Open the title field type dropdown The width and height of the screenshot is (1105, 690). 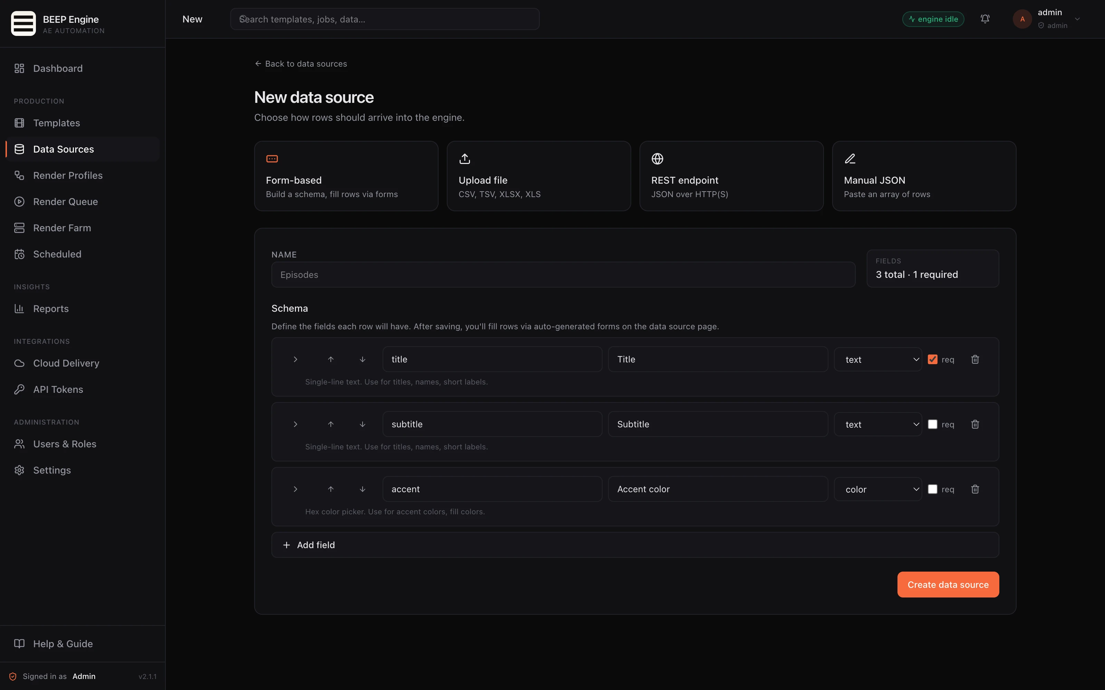click(878, 360)
